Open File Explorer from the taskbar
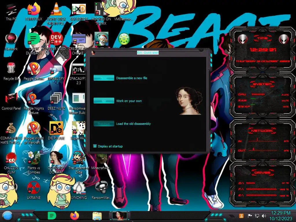Screen dimensions: 296x222 [x=97, y=216]
